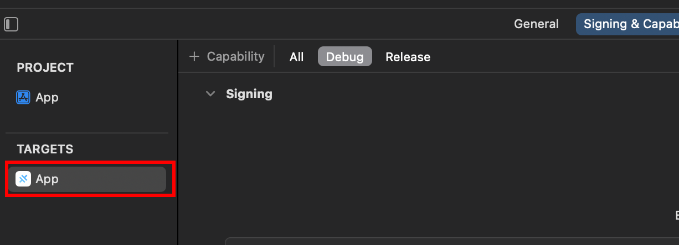This screenshot has width=679, height=245.
Task: Click the TARGETS section header
Action: point(45,150)
